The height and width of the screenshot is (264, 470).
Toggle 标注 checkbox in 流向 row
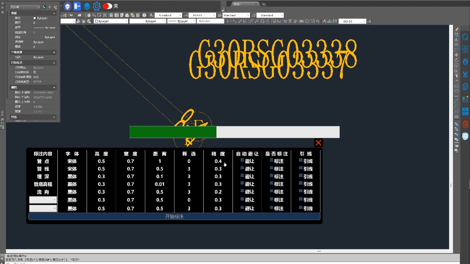coord(271,191)
